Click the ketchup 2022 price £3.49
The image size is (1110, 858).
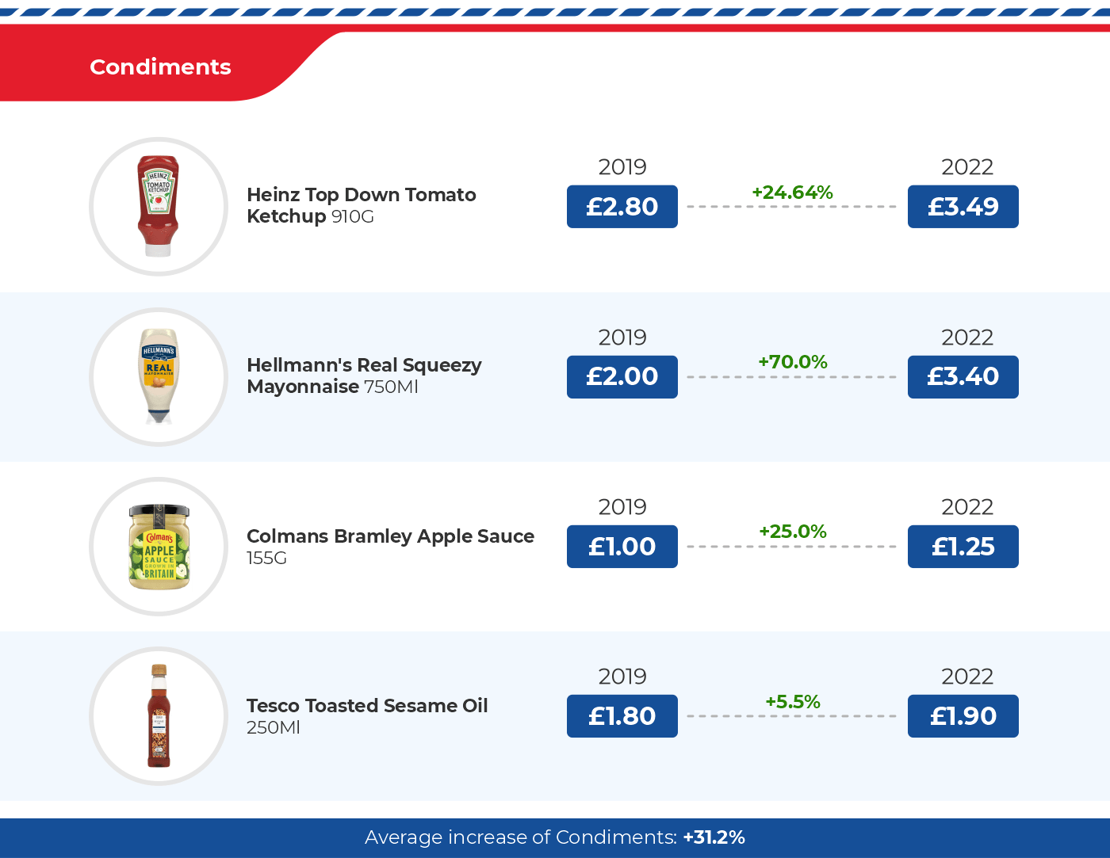pos(963,207)
